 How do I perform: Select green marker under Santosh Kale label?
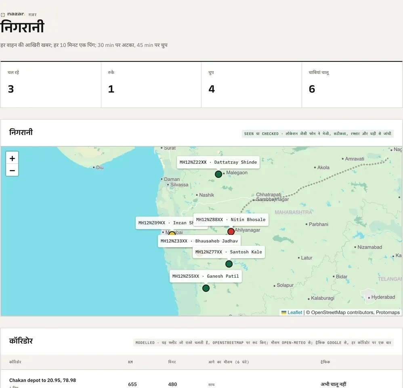click(229, 264)
